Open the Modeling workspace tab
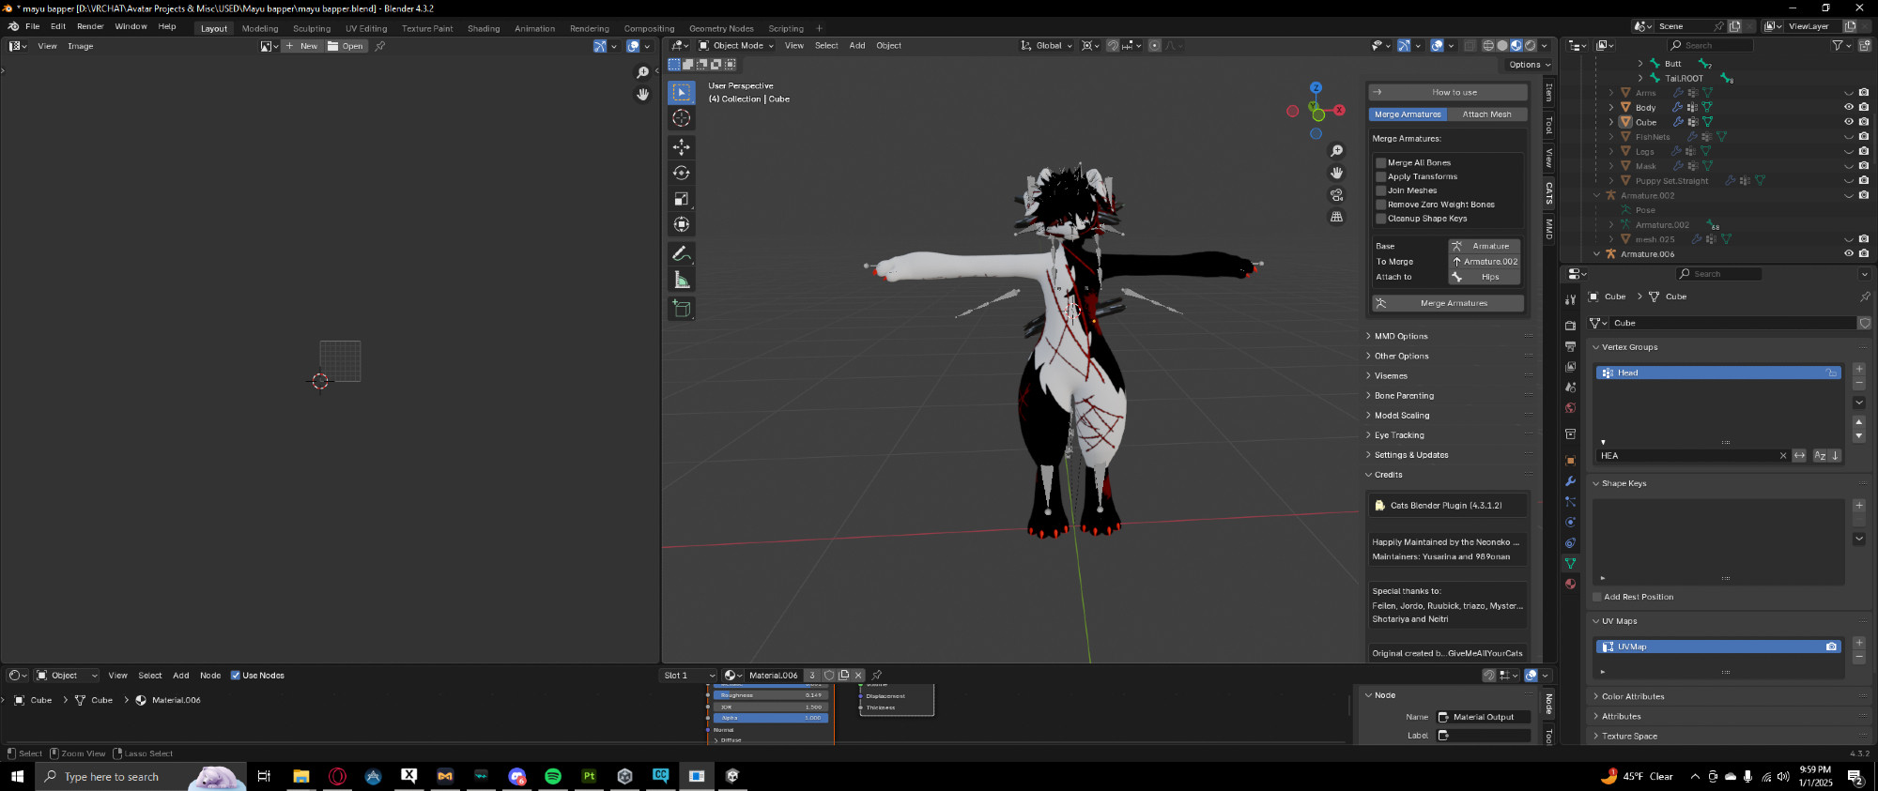Viewport: 1878px width, 791px height. [260, 28]
